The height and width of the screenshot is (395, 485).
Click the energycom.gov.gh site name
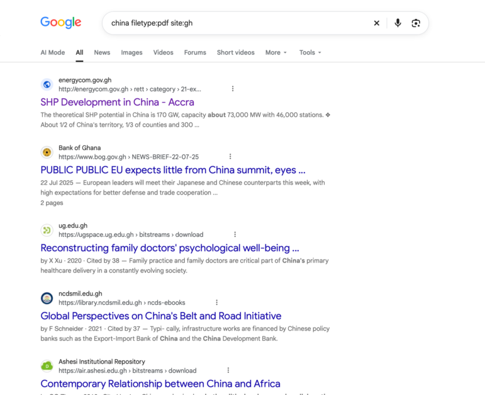tap(85, 80)
